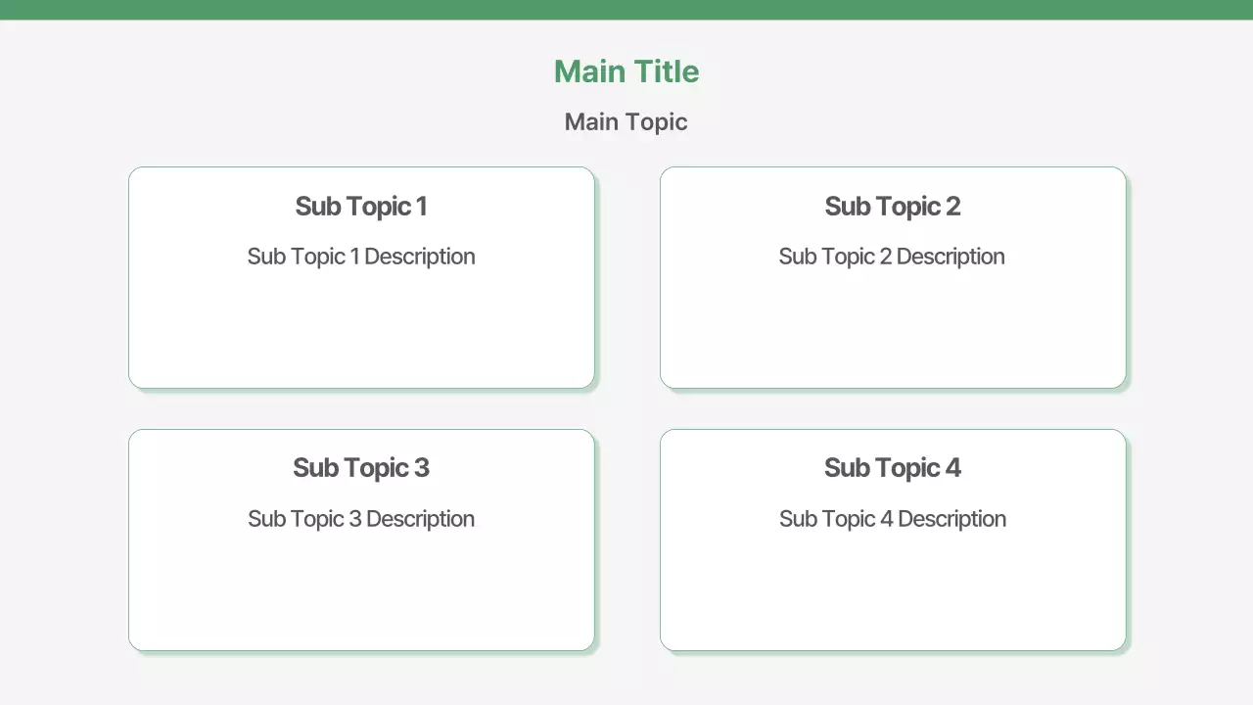Viewport: 1253px width, 705px height.
Task: Click the green "Main Title" heading
Action: pos(626,71)
